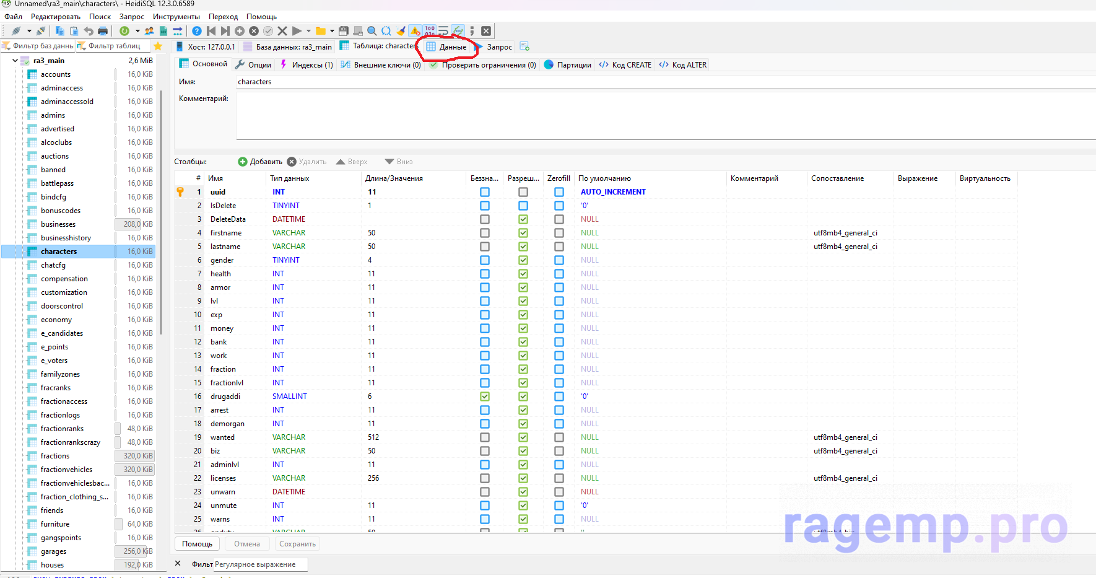The height and width of the screenshot is (578, 1096).
Task: Switch to the Данные tab
Action: [x=446, y=46]
